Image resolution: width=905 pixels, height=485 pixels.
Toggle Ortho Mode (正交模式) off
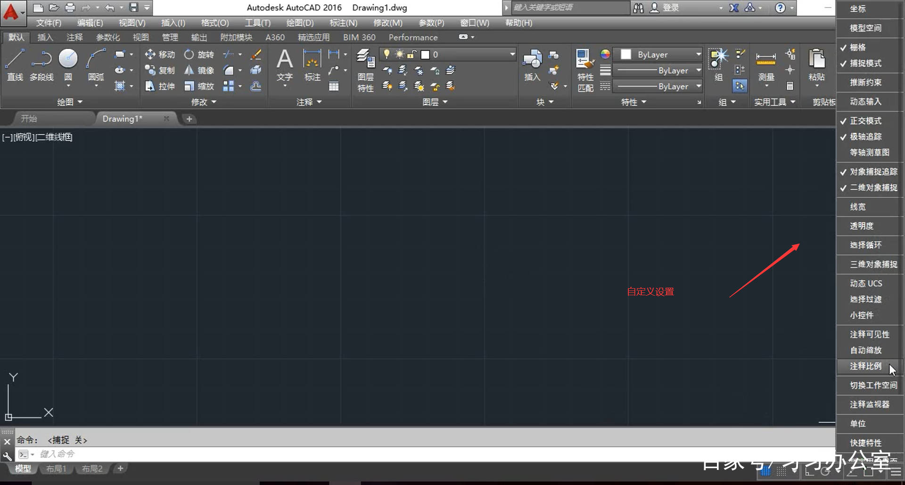click(865, 121)
